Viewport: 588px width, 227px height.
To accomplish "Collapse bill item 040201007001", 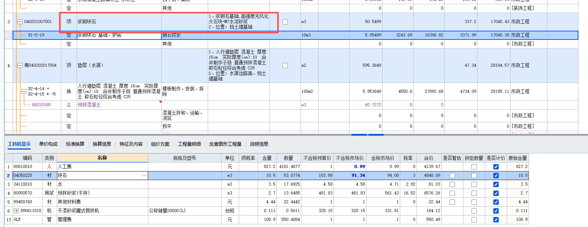I will (20, 22).
